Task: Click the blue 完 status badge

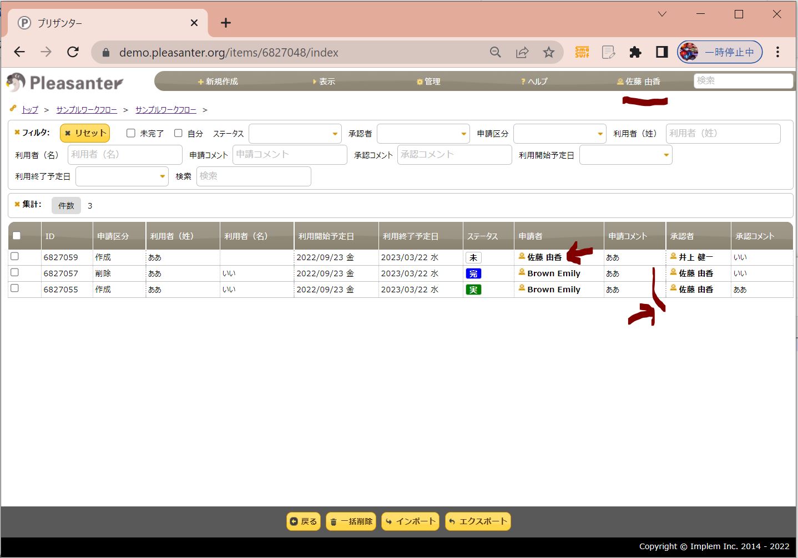Action: point(473,273)
